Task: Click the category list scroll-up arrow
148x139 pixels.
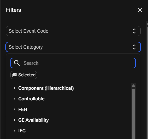Action: (133, 86)
